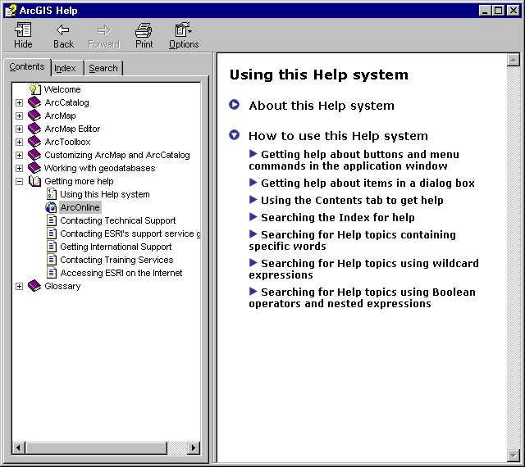The image size is (525, 467).
Task: Click the Hide toolbar button
Action: click(x=23, y=35)
